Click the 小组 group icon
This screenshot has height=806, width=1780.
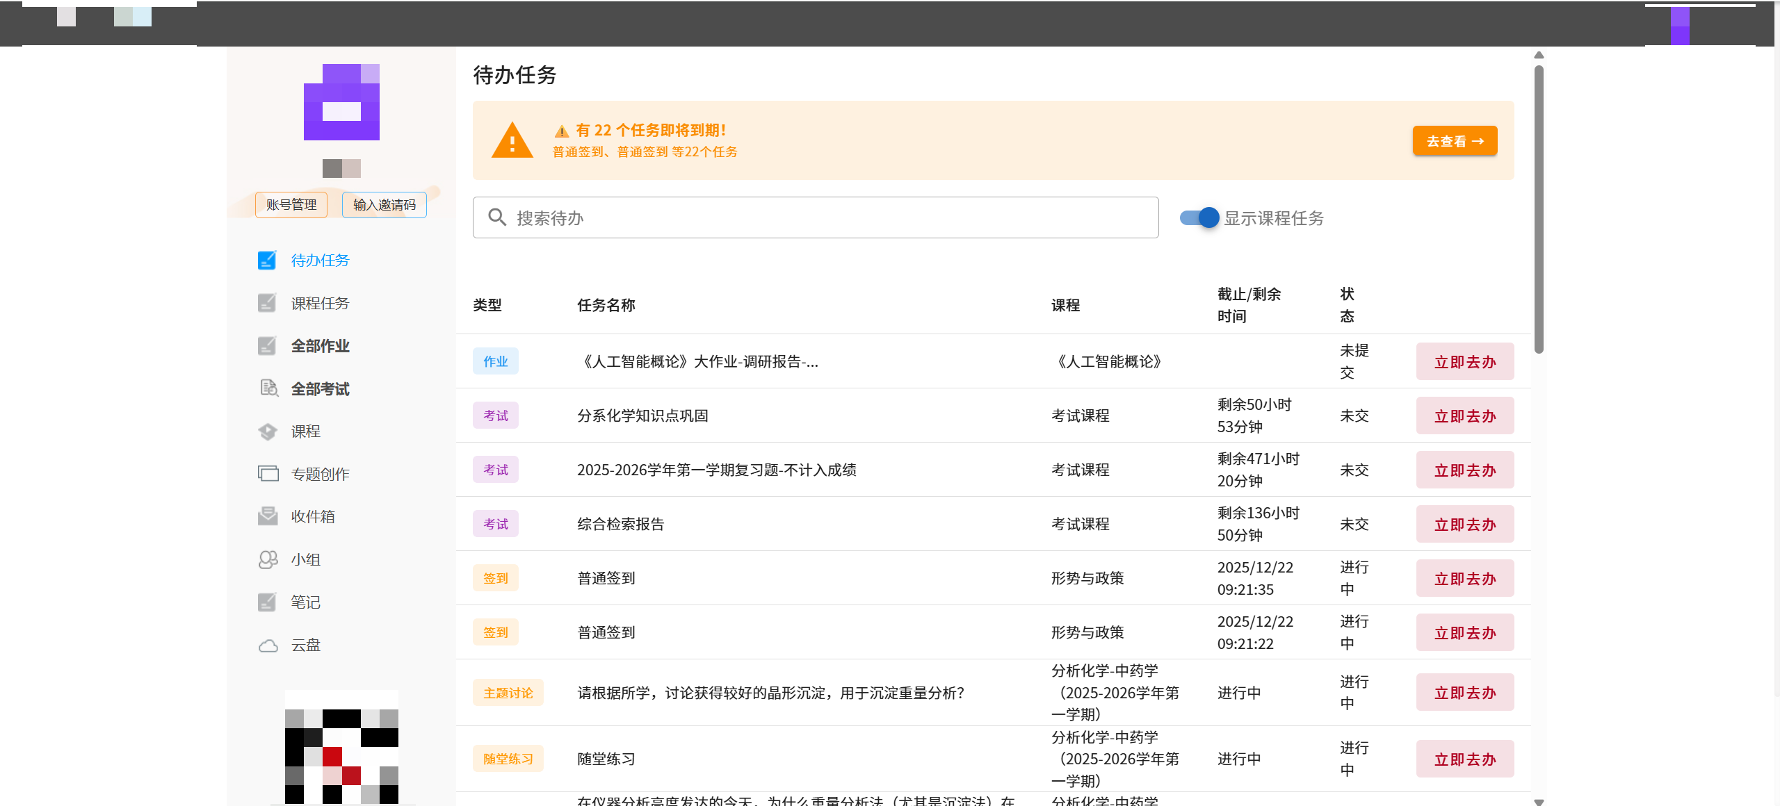click(268, 559)
